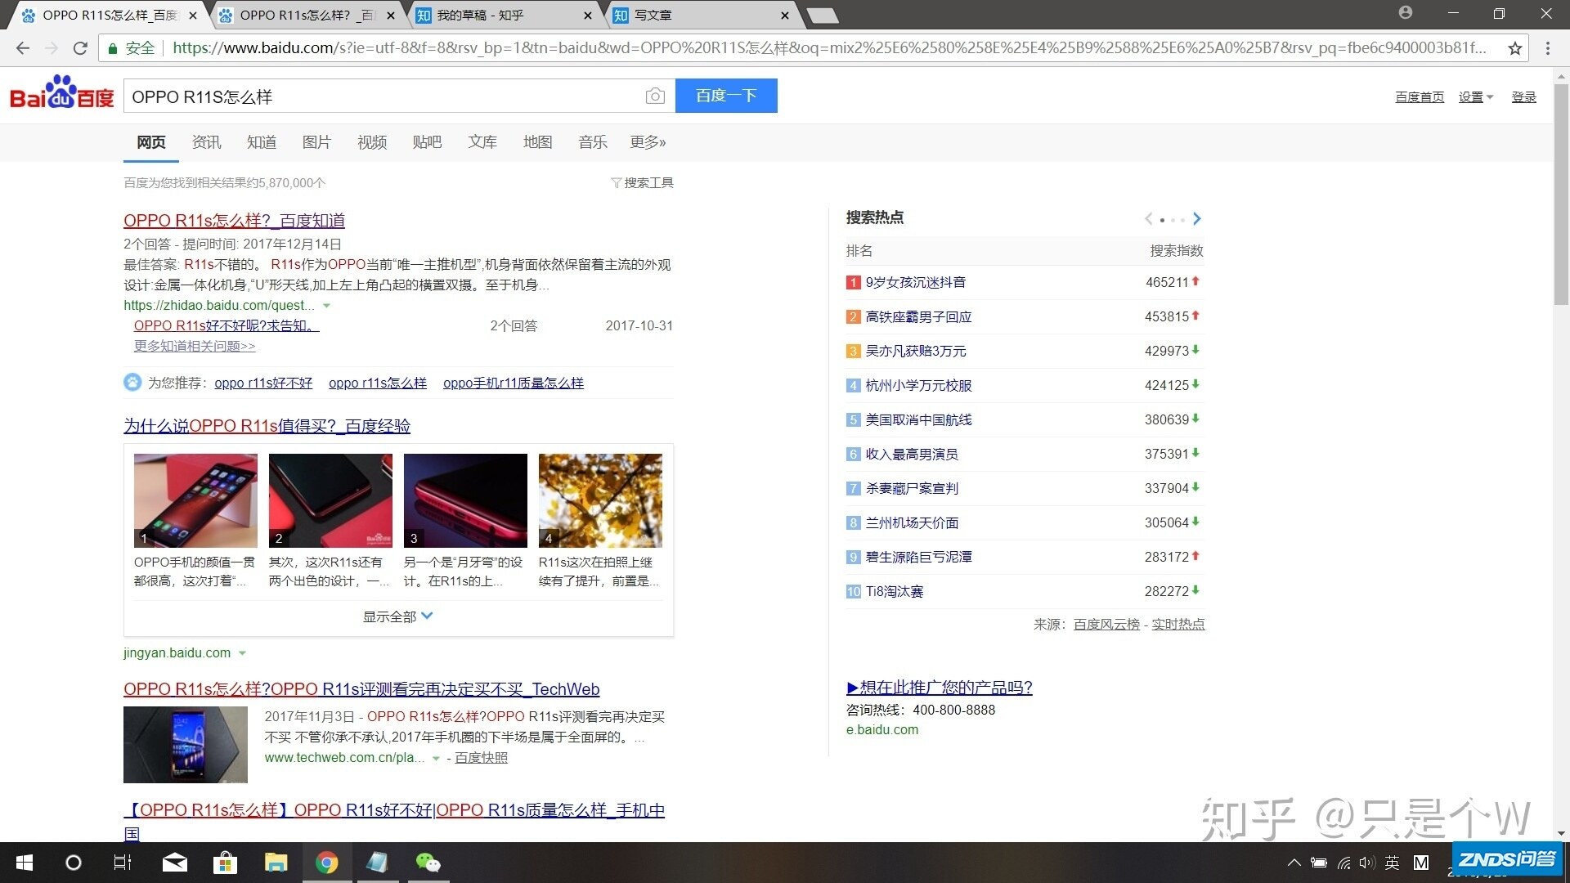This screenshot has height=883, width=1570.
Task: Open hot topic 9岁女孩沉迷抖音
Action: click(x=916, y=282)
